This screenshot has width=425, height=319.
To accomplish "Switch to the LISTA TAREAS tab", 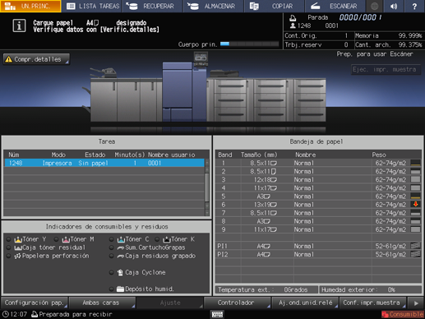I will pyautogui.click(x=92, y=6).
